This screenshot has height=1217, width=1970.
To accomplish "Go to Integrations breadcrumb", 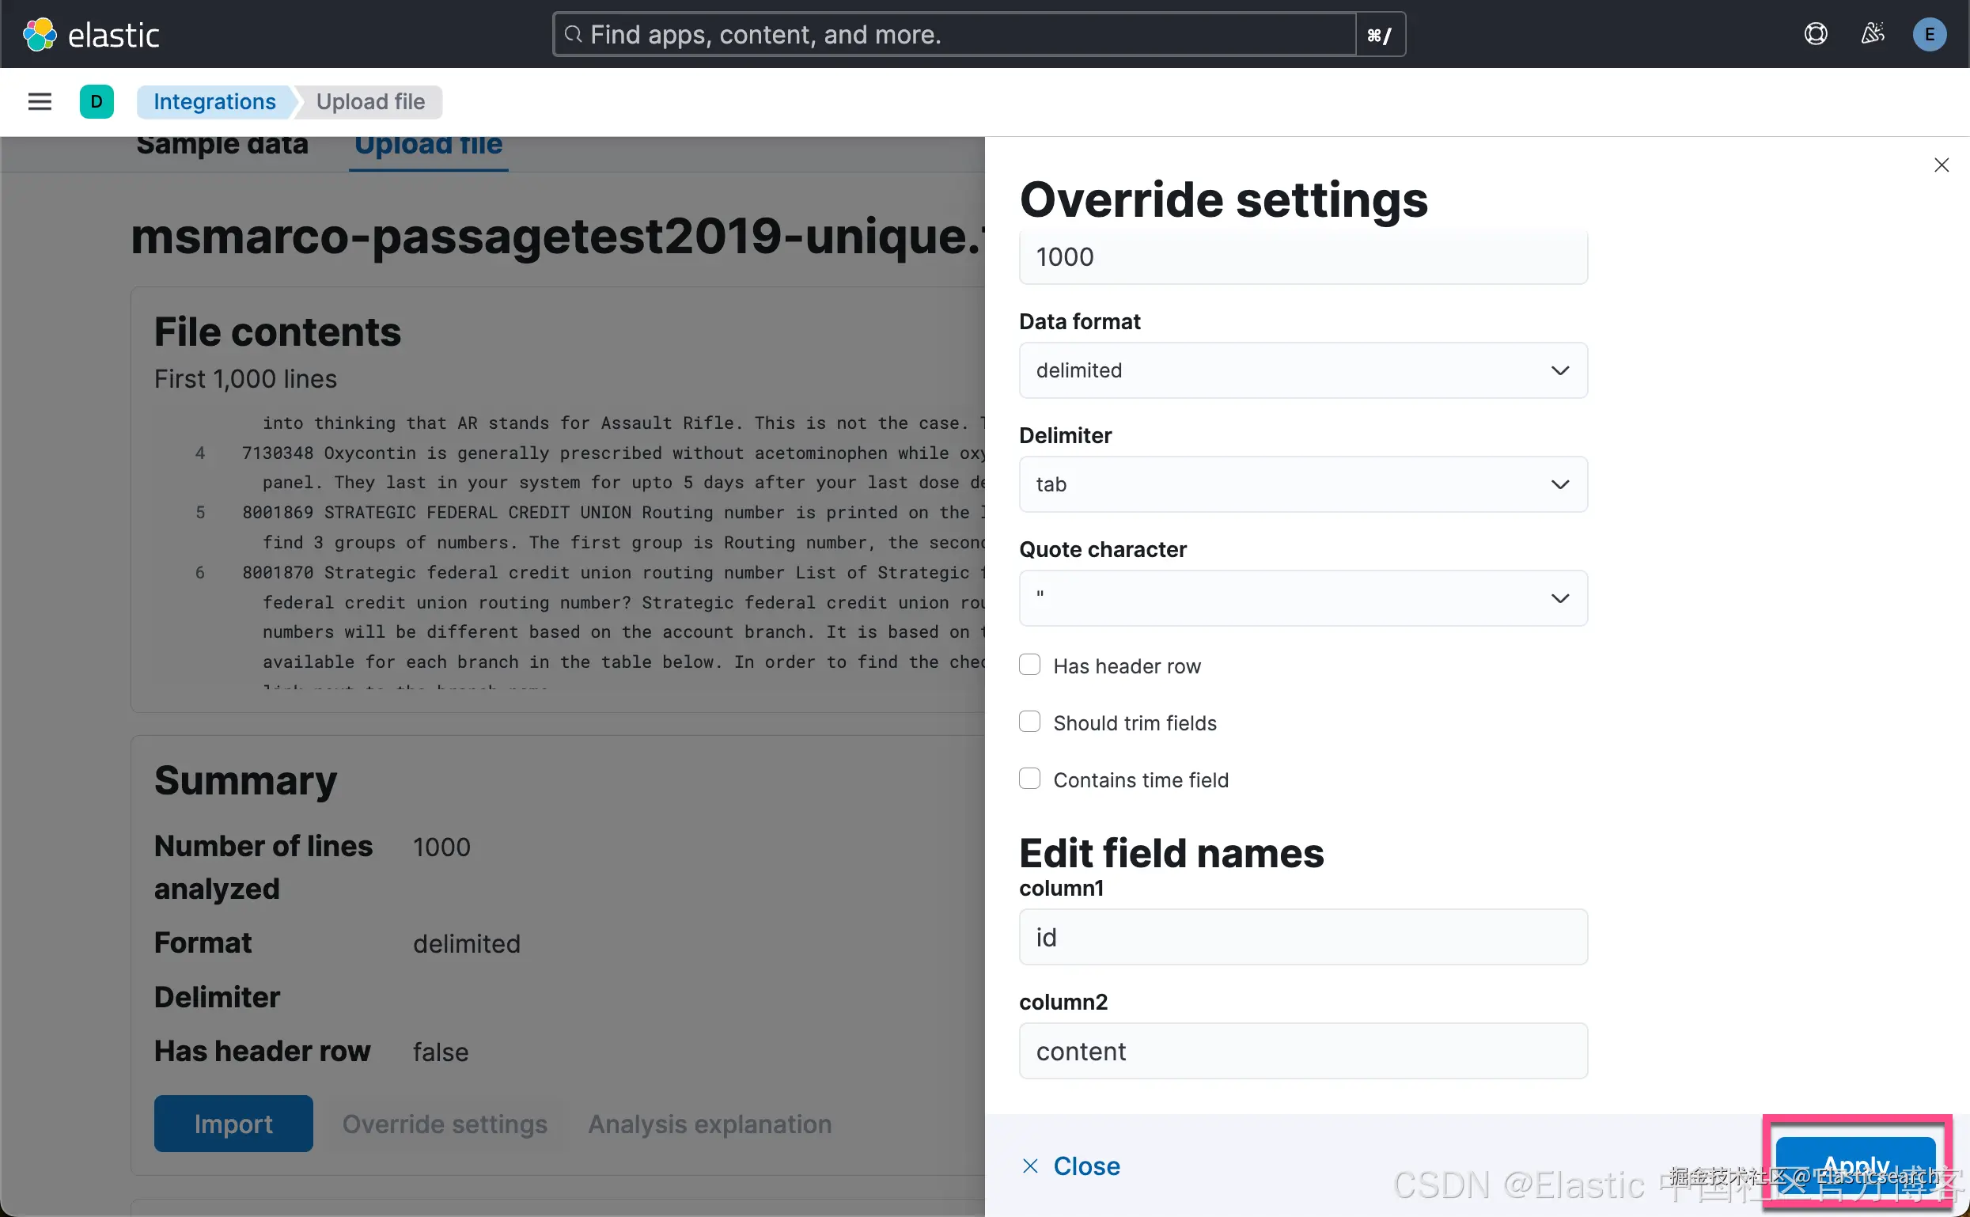I will 214,101.
